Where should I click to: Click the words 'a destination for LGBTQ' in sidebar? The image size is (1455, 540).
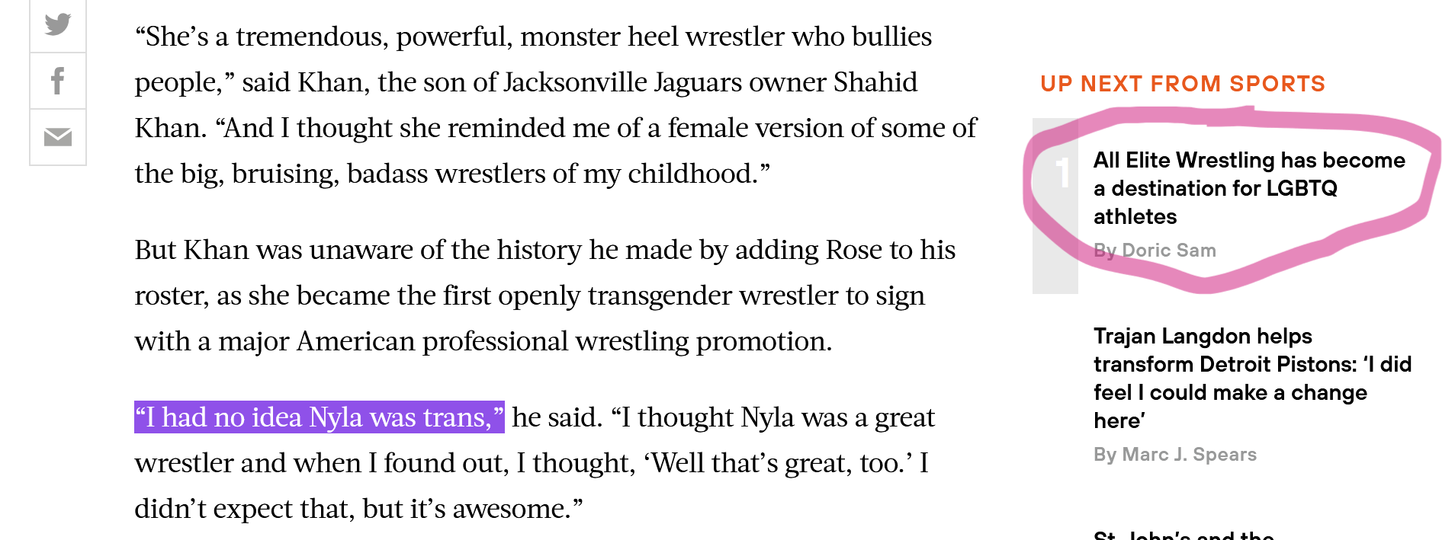(1215, 188)
